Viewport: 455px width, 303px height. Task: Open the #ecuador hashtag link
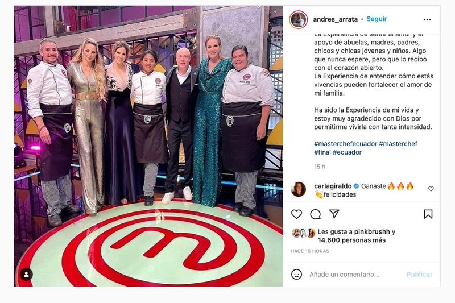[347, 152]
